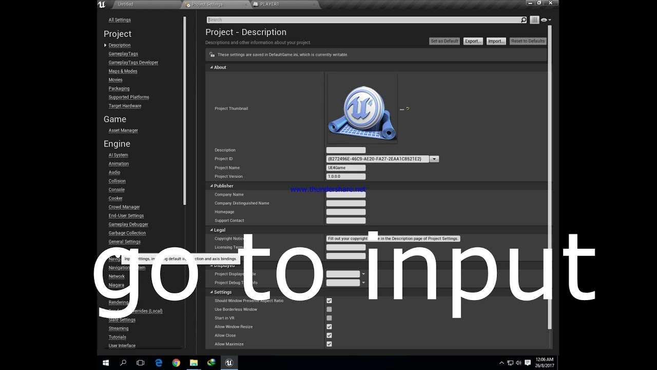Click the Unreal Engine logo in title bar
Image resolution: width=657 pixels, height=370 pixels.
[x=102, y=4]
